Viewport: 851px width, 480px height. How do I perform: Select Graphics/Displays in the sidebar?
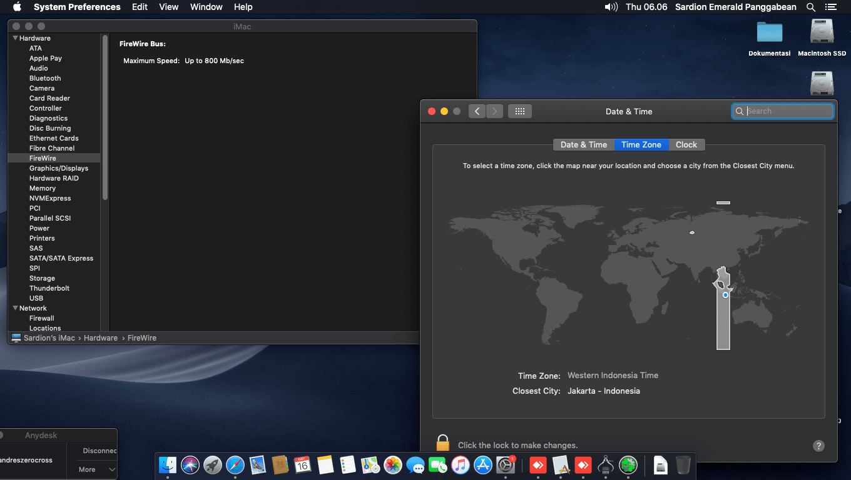(x=59, y=168)
